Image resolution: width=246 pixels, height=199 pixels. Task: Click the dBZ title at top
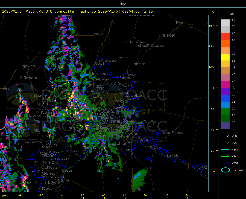[123, 4]
